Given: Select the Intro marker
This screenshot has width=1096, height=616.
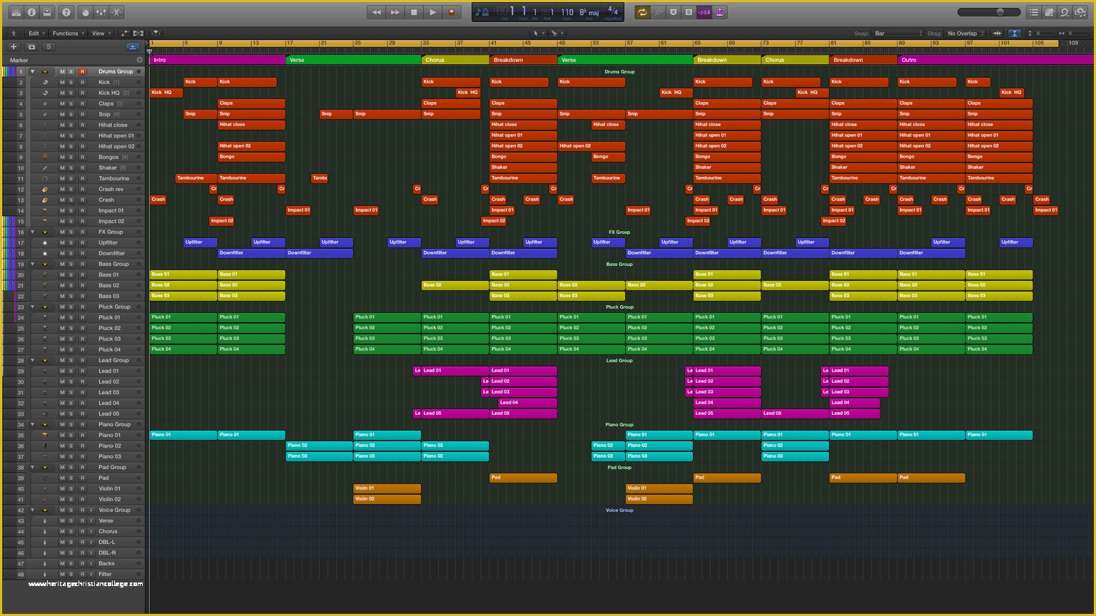Looking at the screenshot, I should click(x=218, y=60).
